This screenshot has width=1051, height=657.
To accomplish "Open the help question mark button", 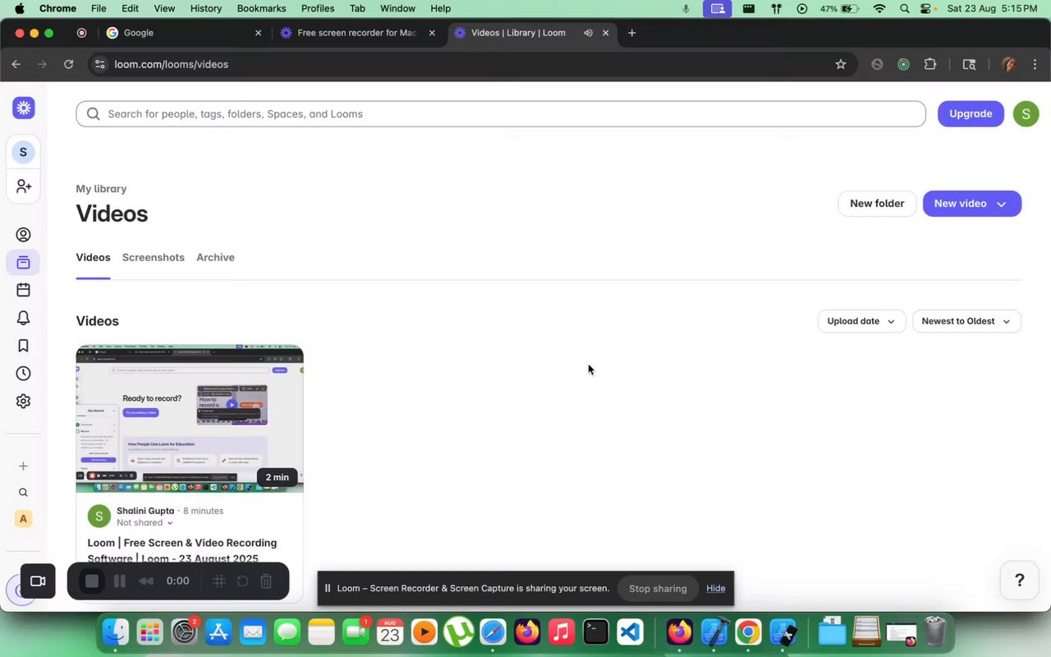I will (1020, 581).
